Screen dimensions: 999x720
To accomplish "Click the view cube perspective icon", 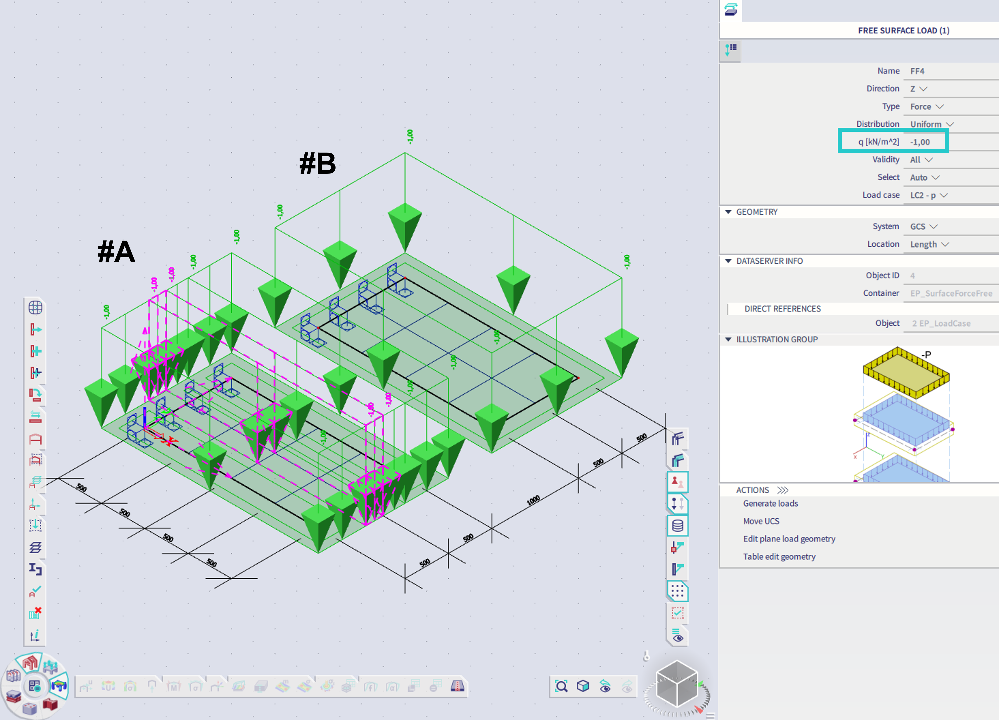I will point(583,686).
